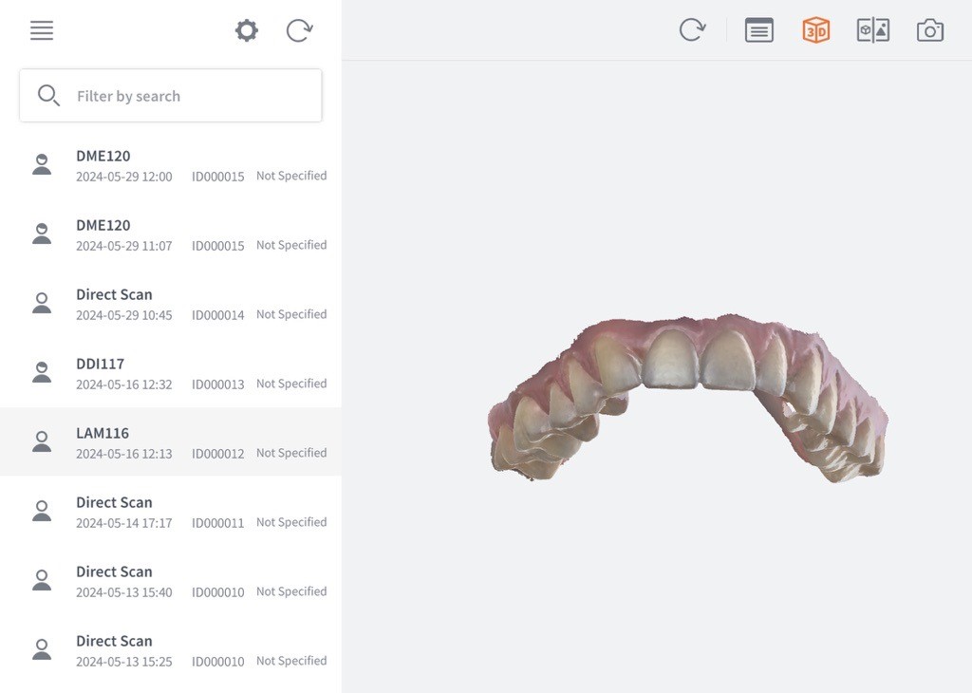
Task: Open settings gear in sidebar
Action: click(x=246, y=30)
